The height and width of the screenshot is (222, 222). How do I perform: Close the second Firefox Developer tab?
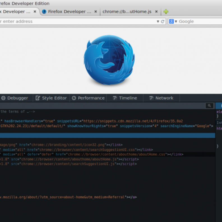coord(96,11)
